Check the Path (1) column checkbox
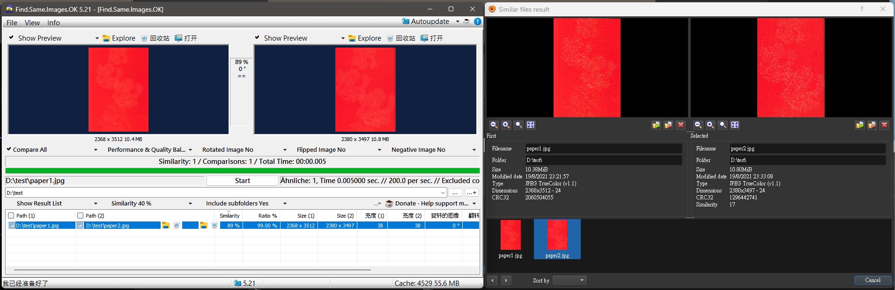This screenshot has width=895, height=290. coord(11,216)
